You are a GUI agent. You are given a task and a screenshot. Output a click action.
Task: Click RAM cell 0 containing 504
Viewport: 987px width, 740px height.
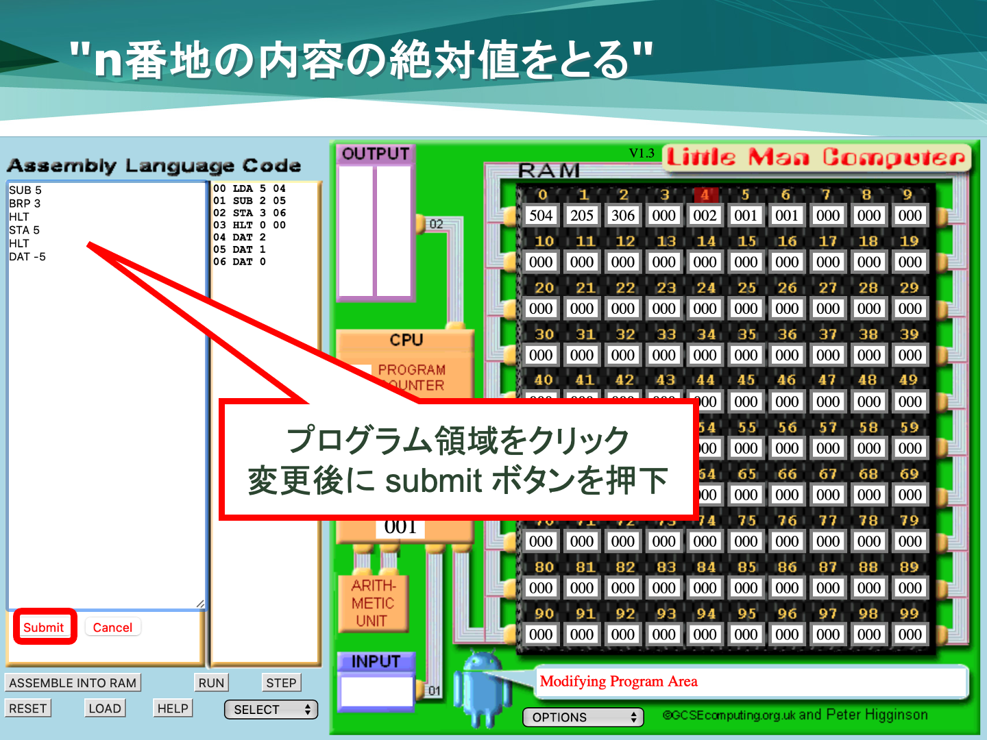pos(541,216)
